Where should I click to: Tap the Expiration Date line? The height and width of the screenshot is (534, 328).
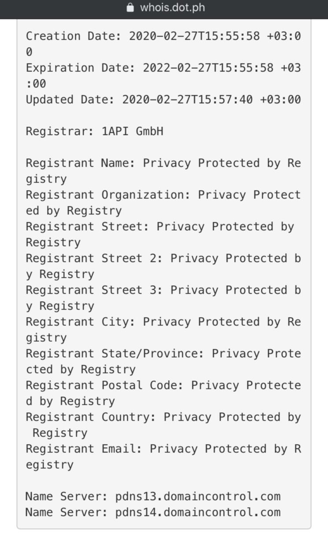[163, 76]
